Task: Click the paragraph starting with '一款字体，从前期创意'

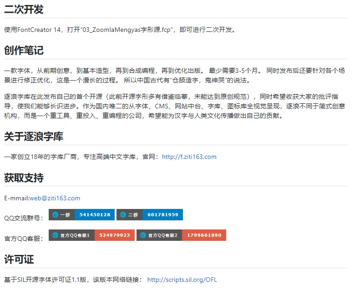Action: (175, 76)
